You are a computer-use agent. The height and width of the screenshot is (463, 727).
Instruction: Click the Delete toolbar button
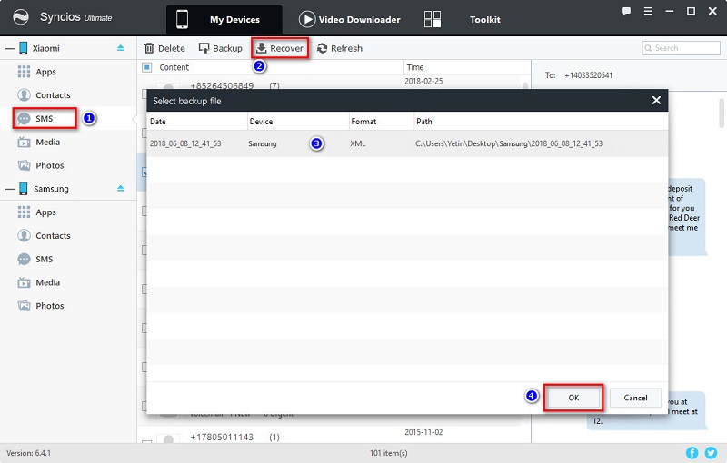click(x=164, y=48)
